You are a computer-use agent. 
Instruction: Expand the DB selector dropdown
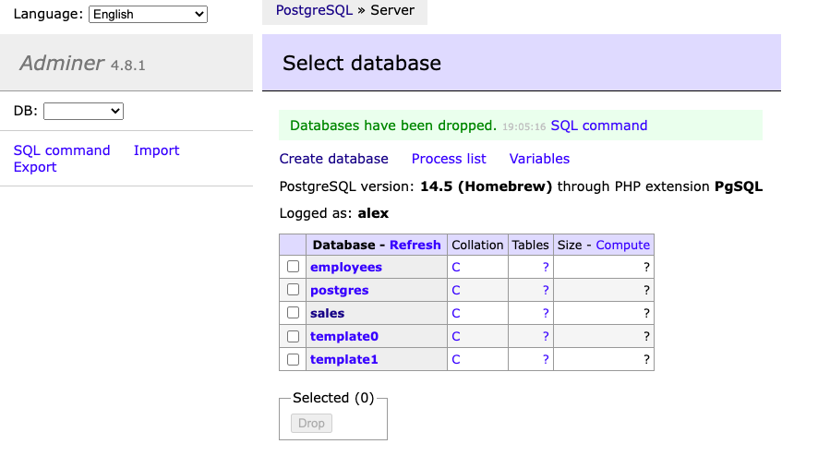[x=83, y=111]
